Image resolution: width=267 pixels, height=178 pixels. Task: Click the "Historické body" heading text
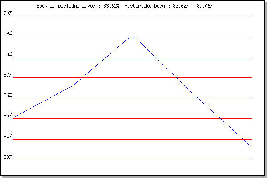pos(146,6)
